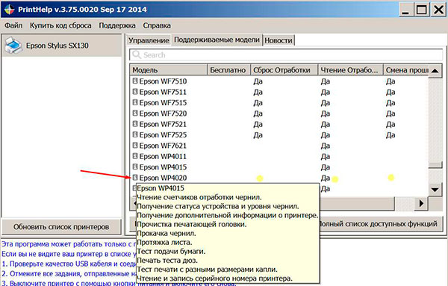Select the Epson WF7621 model name

click(163, 146)
